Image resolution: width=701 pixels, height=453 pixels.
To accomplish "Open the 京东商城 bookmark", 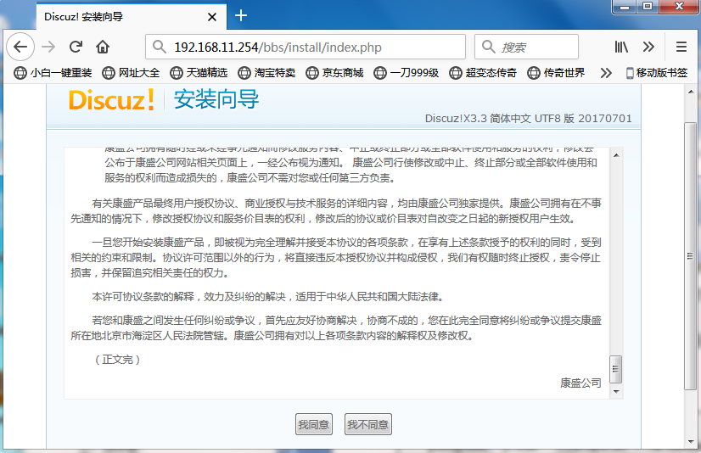I will click(x=334, y=73).
